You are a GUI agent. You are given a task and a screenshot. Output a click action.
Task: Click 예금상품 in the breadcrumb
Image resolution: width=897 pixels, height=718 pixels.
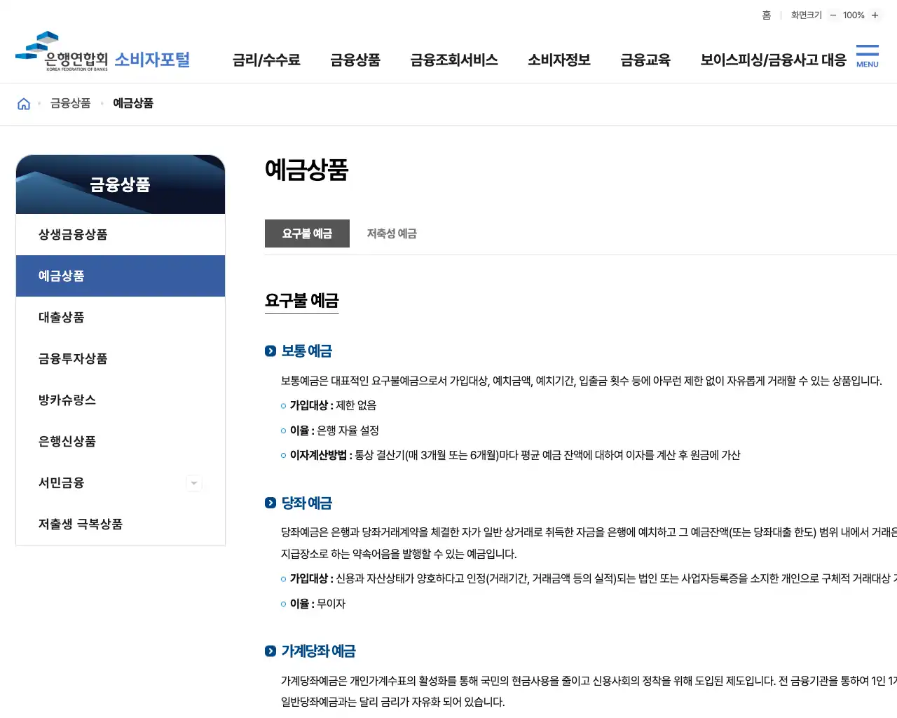tap(133, 103)
